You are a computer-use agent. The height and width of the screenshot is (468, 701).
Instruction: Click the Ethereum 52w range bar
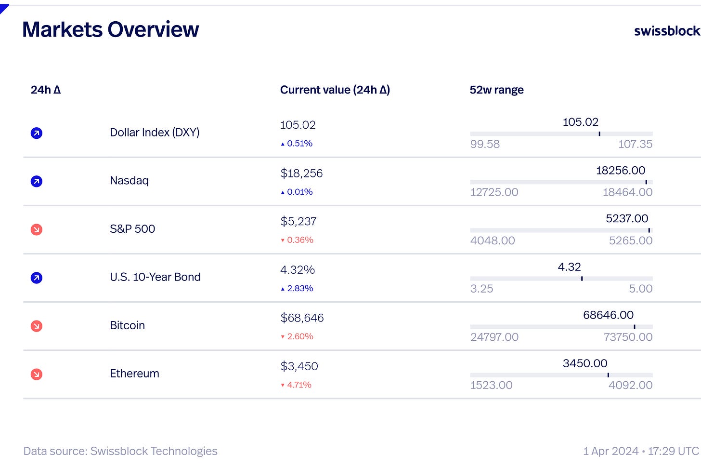point(561,375)
